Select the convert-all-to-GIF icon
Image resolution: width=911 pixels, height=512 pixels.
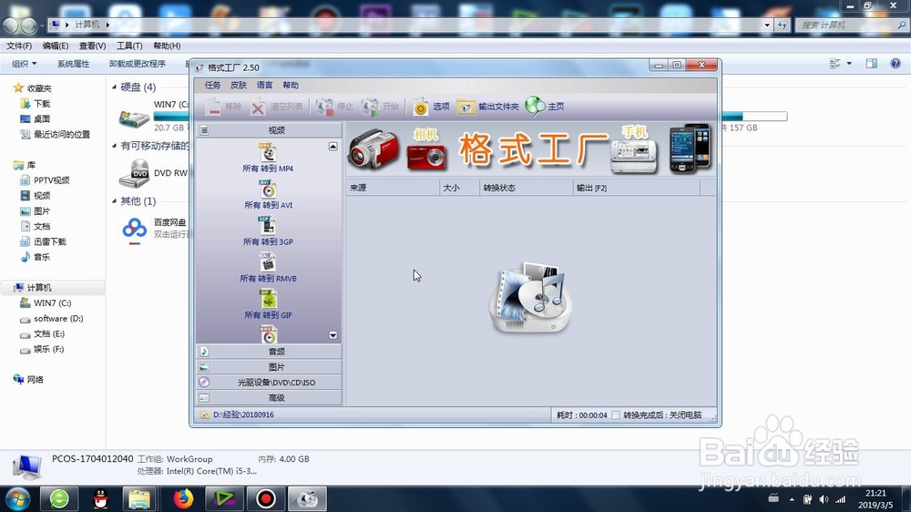pyautogui.click(x=268, y=300)
